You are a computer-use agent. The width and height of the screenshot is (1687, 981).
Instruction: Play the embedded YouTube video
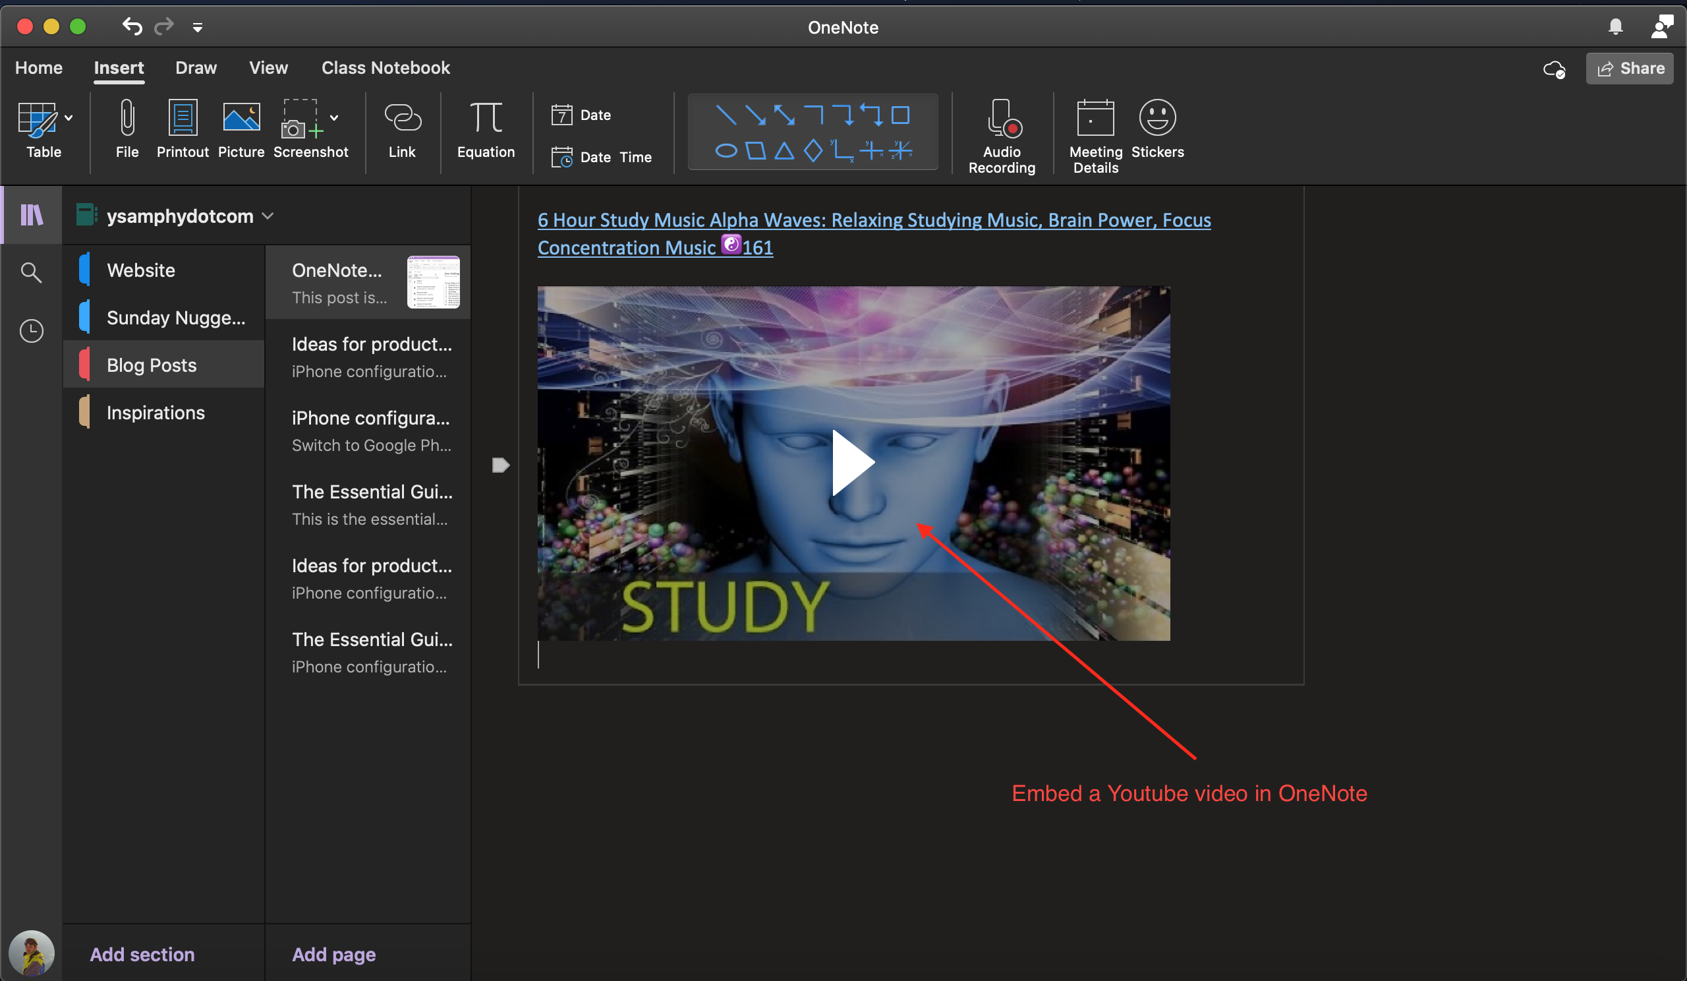coord(853,463)
